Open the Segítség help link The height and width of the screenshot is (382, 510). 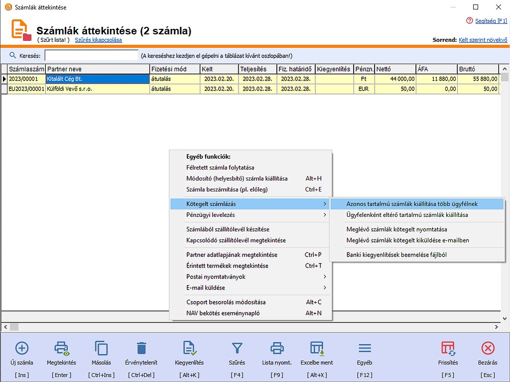tap(490, 21)
